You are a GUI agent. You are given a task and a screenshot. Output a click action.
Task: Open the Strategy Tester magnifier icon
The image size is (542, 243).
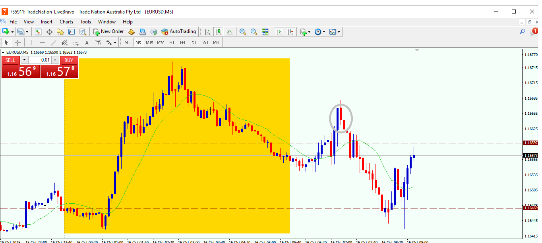(x=83, y=32)
